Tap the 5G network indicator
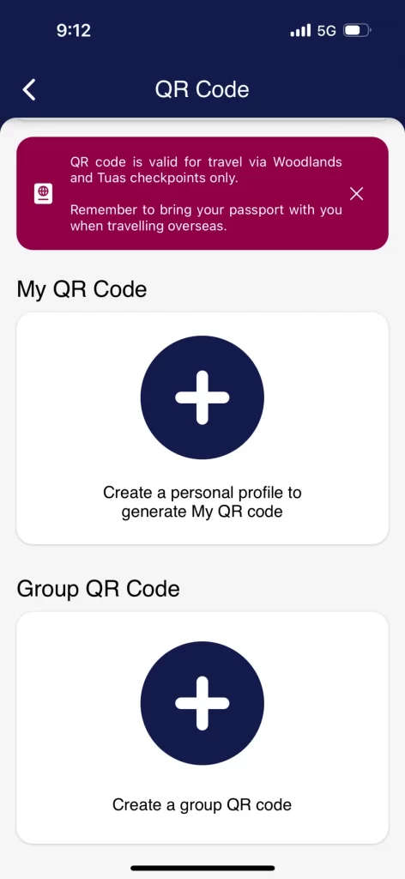 point(327,30)
